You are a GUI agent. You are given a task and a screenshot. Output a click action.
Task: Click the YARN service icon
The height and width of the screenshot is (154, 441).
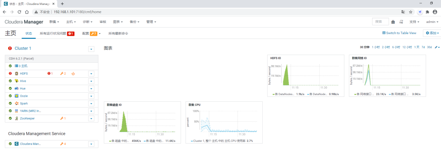[16, 111]
